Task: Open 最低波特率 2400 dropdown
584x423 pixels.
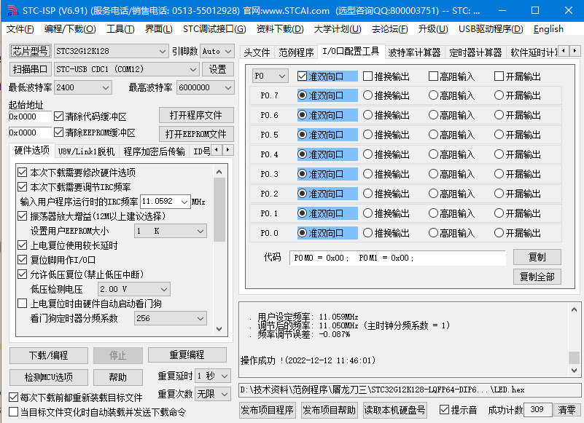Action: point(82,87)
